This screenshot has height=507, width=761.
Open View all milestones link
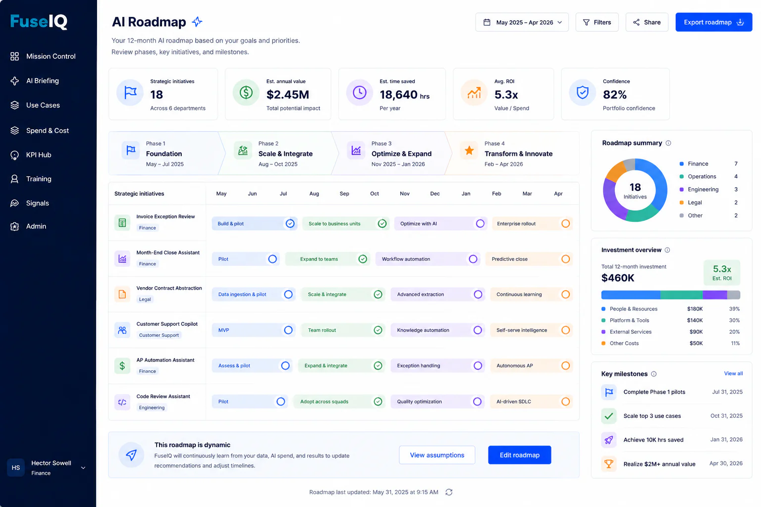coord(733,374)
